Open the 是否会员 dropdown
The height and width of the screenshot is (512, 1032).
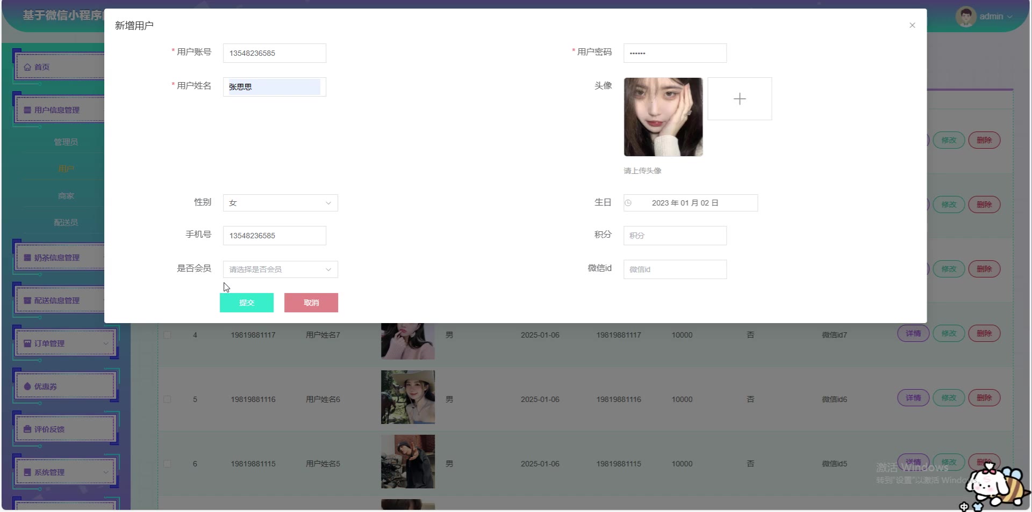click(x=281, y=269)
